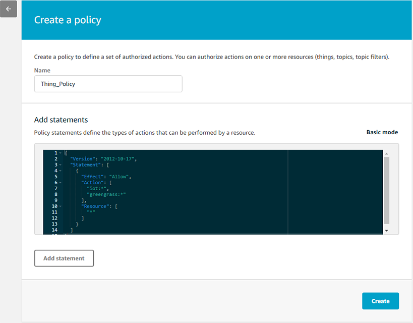Click line number 12 in the gutter
This screenshot has height=323, width=413.
(x=54, y=218)
